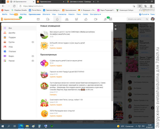Open the guests footprints icon
Image resolution: width=160 pixels, height=129 pixels.
[77, 19]
